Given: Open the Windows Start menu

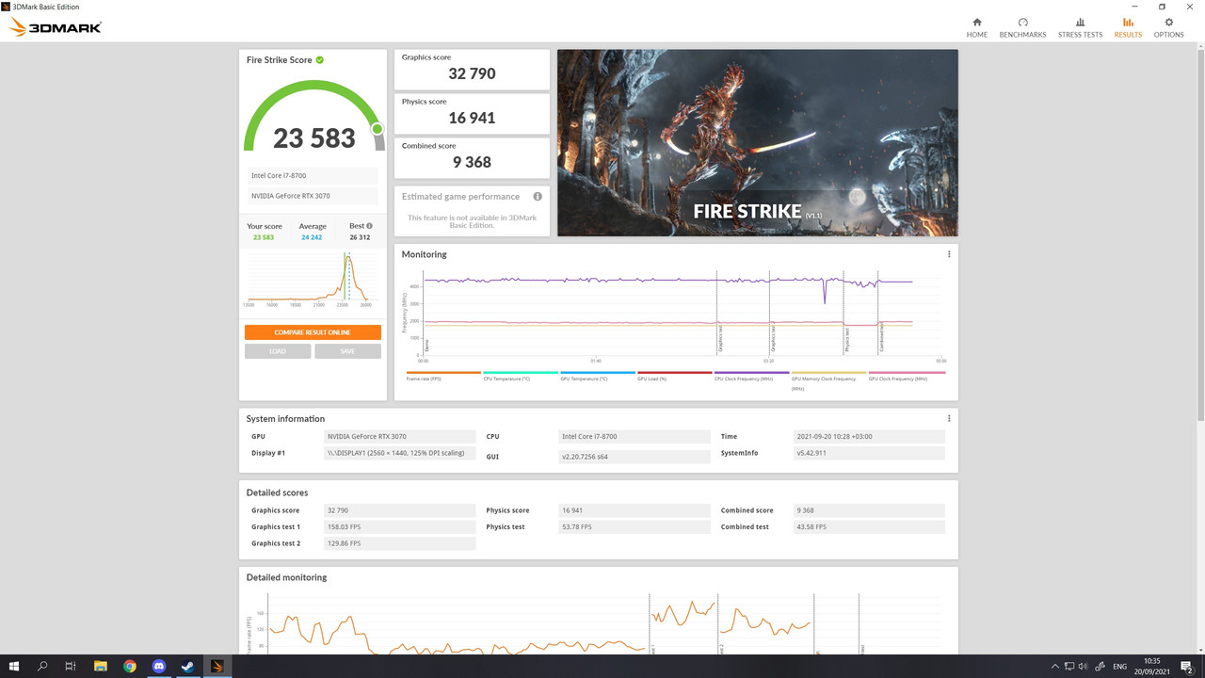Looking at the screenshot, I should (14, 666).
